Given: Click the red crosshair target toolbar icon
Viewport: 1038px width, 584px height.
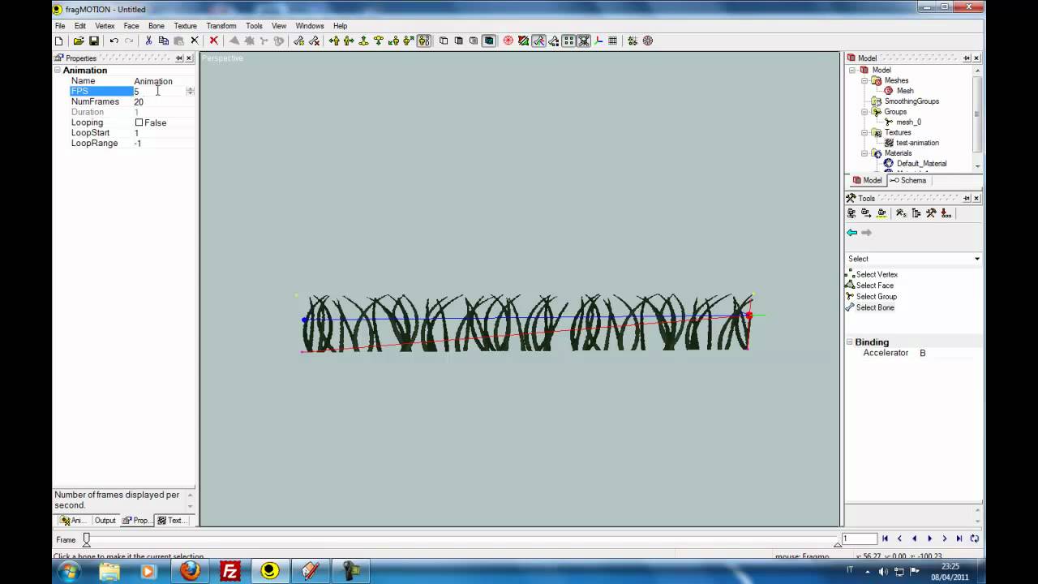Looking at the screenshot, I should click(x=508, y=41).
